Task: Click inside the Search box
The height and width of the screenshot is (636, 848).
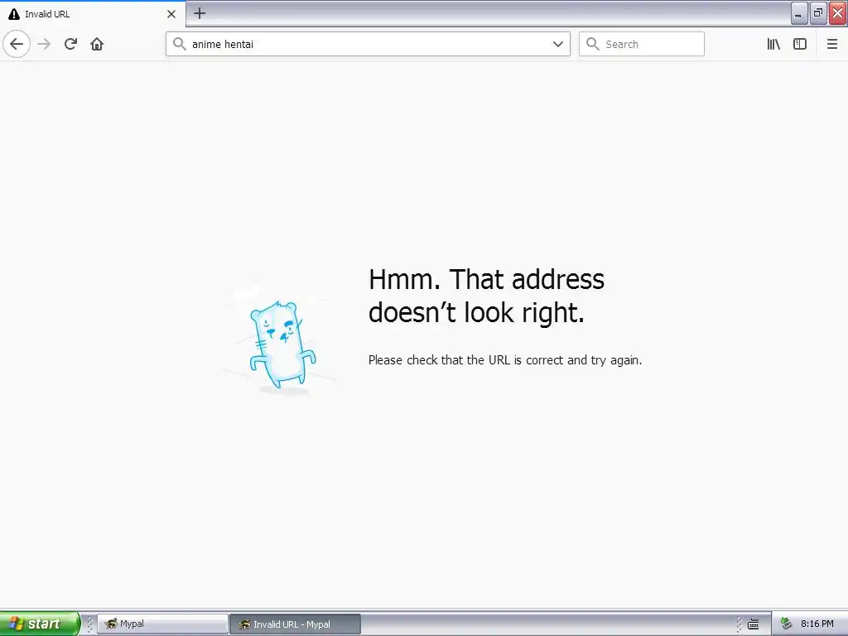Action: [642, 44]
